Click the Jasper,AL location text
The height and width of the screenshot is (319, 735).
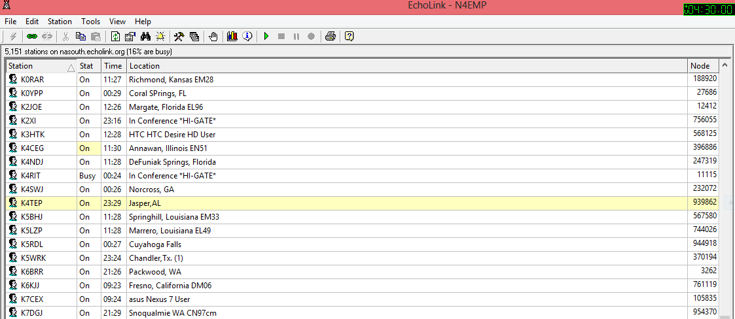pyautogui.click(x=145, y=203)
